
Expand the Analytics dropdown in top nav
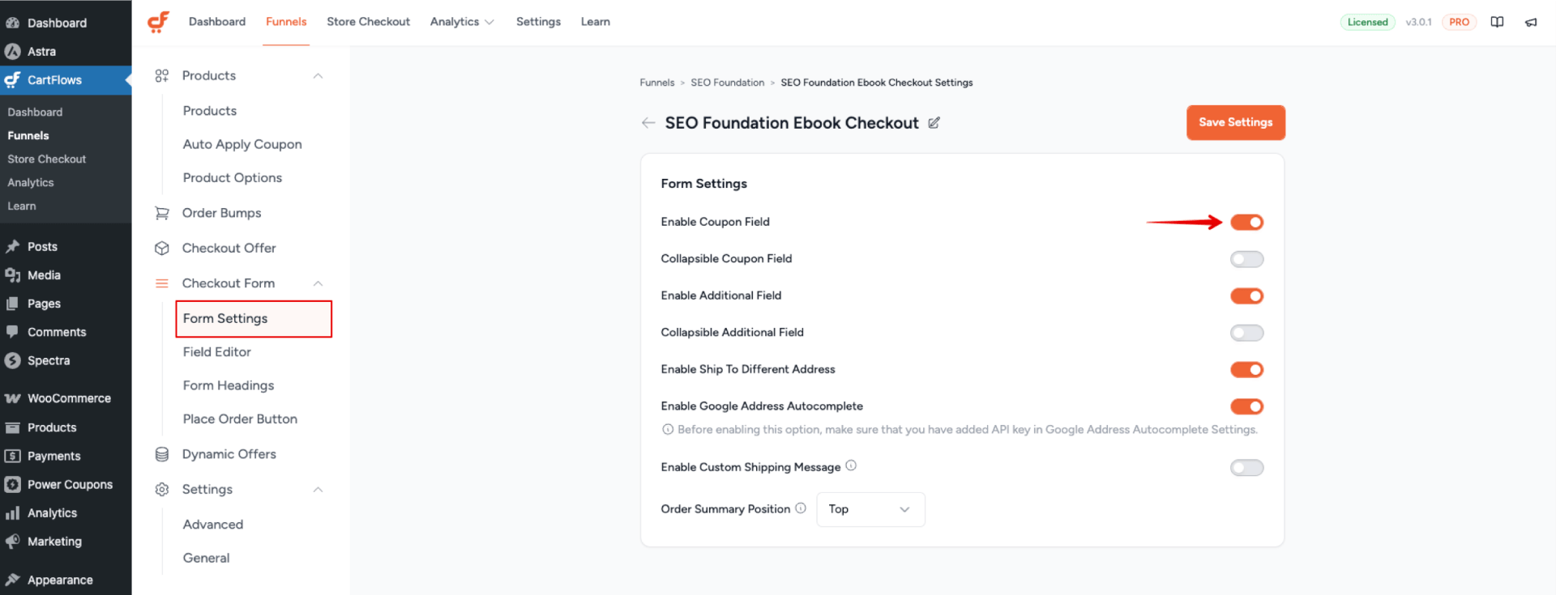coord(462,22)
